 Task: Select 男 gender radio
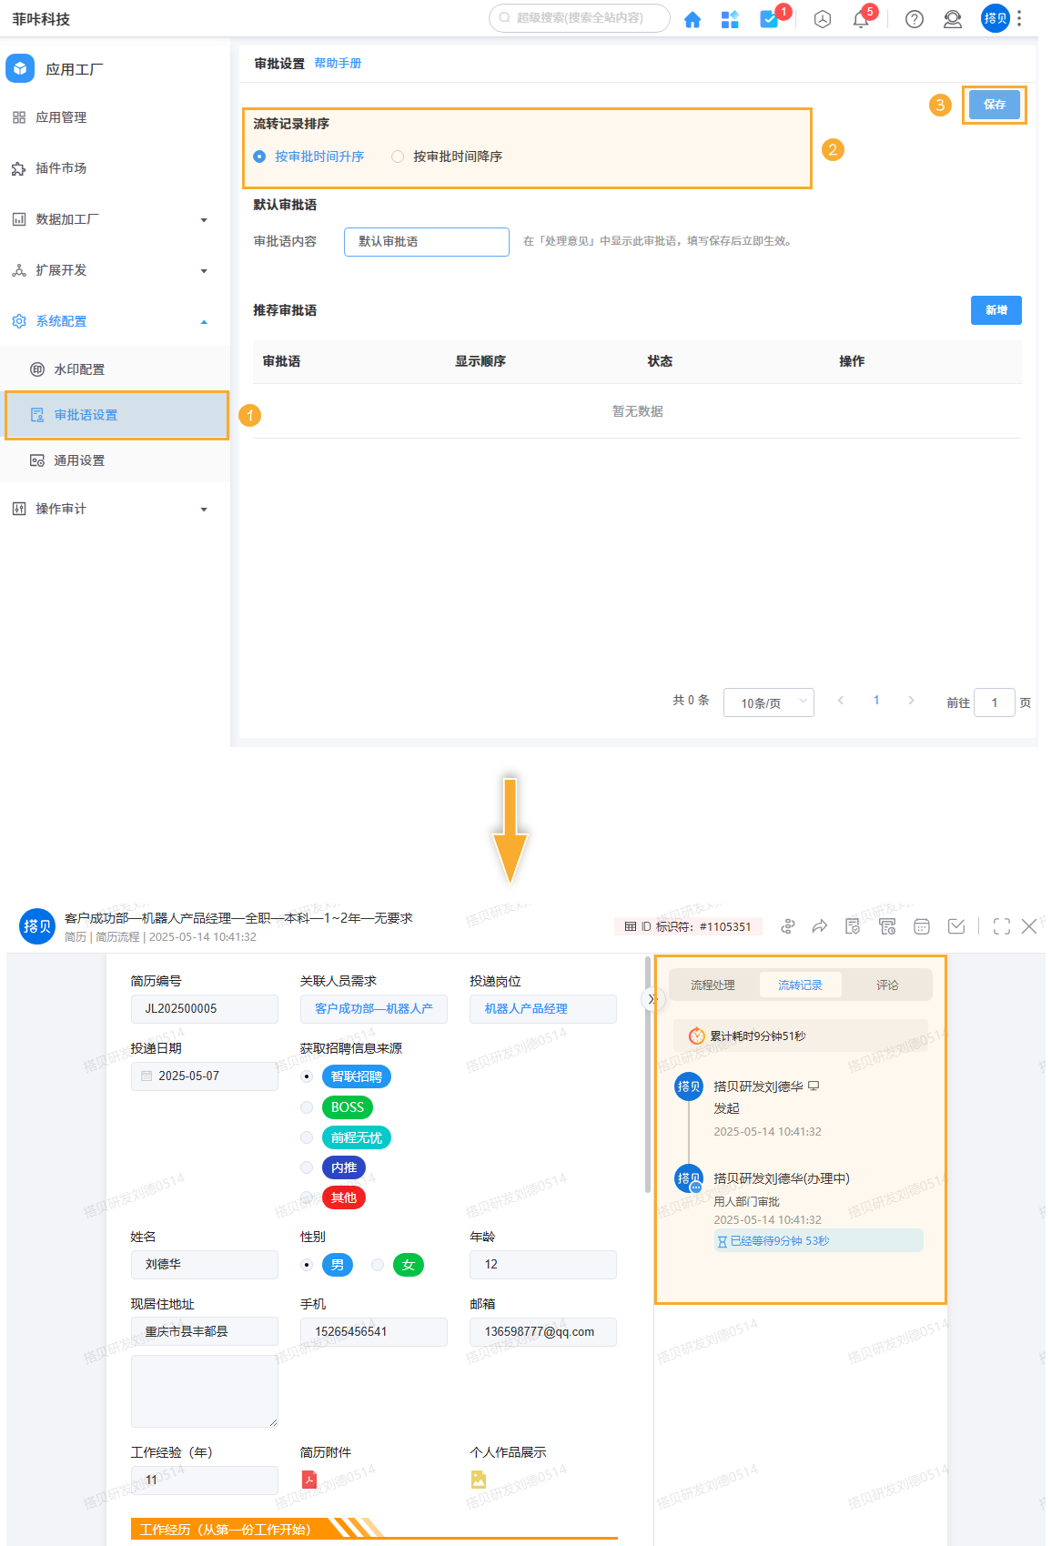tap(307, 1265)
